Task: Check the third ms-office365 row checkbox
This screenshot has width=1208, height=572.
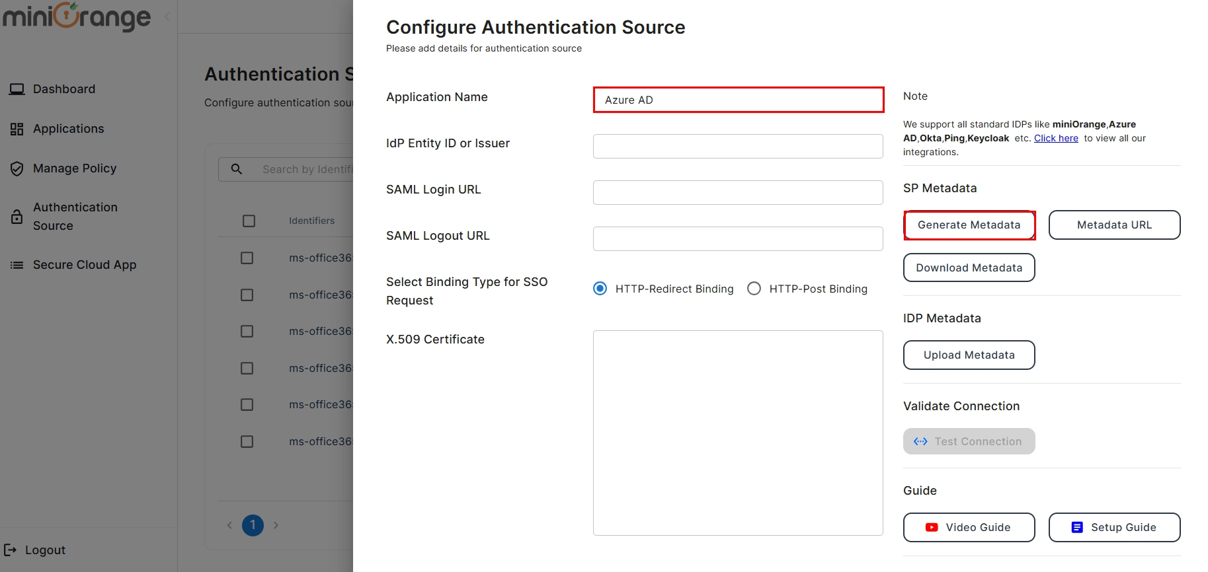Action: click(x=247, y=331)
